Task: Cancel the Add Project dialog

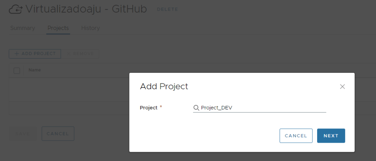Action: (296, 136)
